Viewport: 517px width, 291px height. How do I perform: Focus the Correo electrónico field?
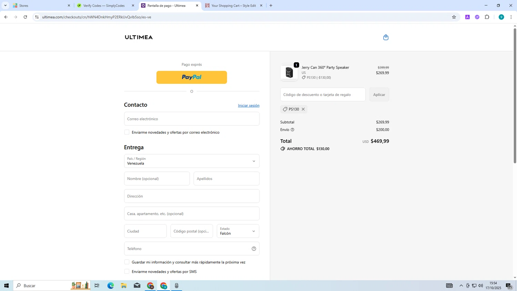pos(192,119)
